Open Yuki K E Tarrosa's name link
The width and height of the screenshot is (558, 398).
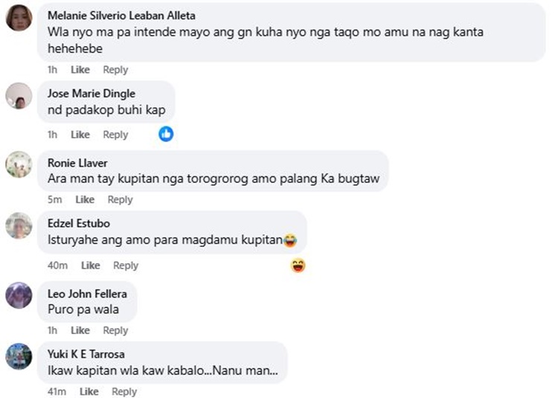tap(88, 355)
